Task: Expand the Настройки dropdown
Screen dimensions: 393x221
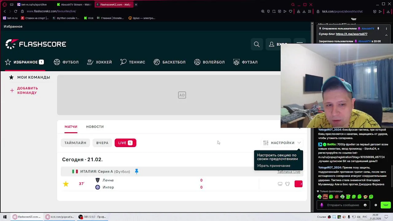Action: click(x=282, y=143)
